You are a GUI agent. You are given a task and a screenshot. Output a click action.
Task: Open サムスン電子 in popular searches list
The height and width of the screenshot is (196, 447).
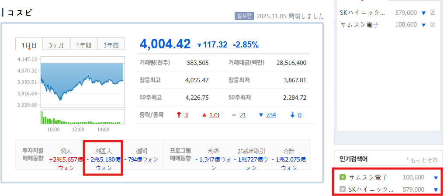pyautogui.click(x=368, y=177)
